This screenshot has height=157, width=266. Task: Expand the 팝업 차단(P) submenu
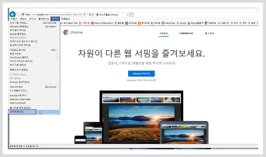34,54
